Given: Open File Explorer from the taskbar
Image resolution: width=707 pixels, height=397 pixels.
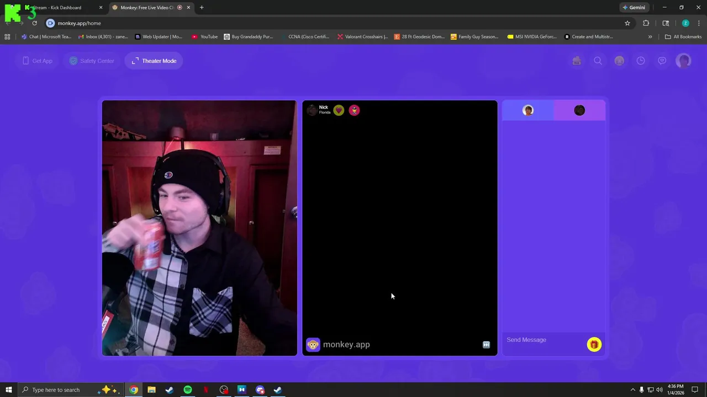Looking at the screenshot, I should point(151,390).
